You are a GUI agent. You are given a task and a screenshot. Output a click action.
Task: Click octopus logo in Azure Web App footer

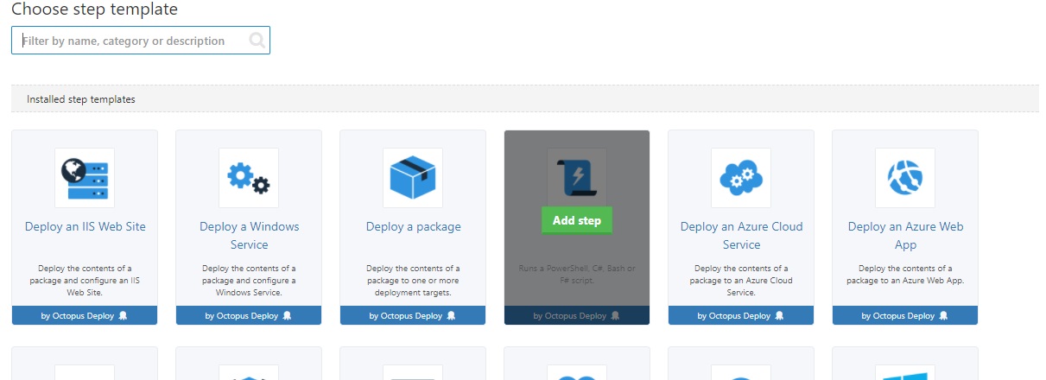tap(944, 315)
